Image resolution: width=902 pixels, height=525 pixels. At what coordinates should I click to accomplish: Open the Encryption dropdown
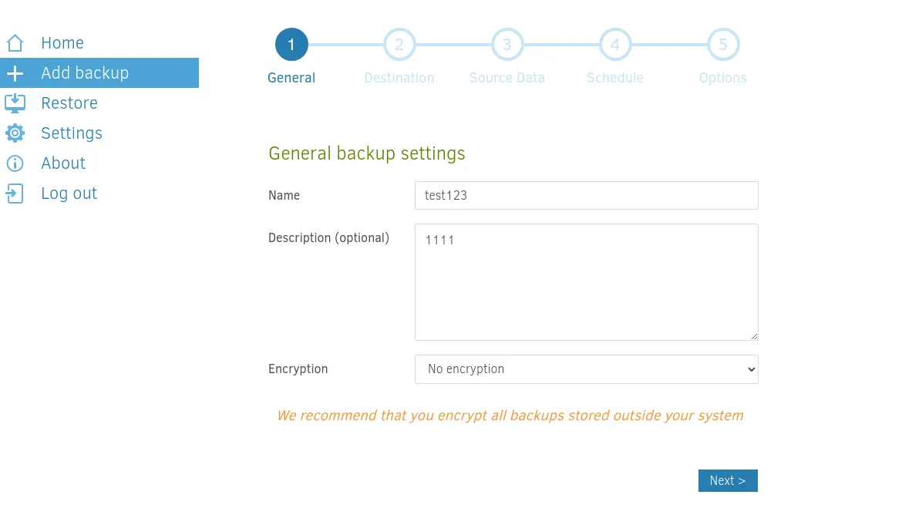tap(586, 369)
